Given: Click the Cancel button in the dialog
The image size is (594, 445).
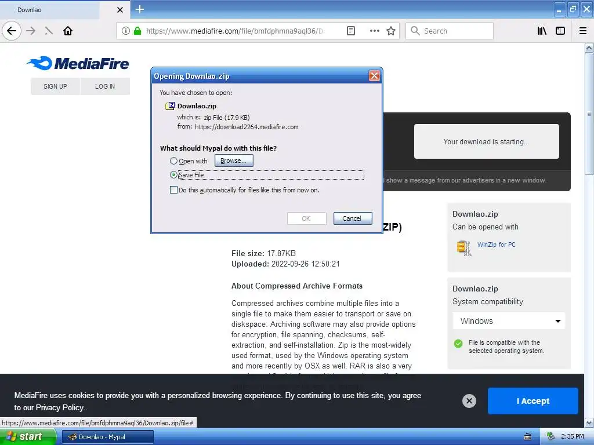Looking at the screenshot, I should [352, 218].
